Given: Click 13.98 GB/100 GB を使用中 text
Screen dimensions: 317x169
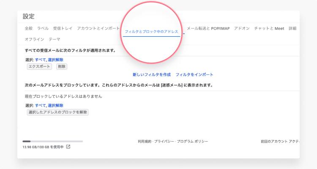Looking at the screenshot, I should pyautogui.click(x=43, y=147).
